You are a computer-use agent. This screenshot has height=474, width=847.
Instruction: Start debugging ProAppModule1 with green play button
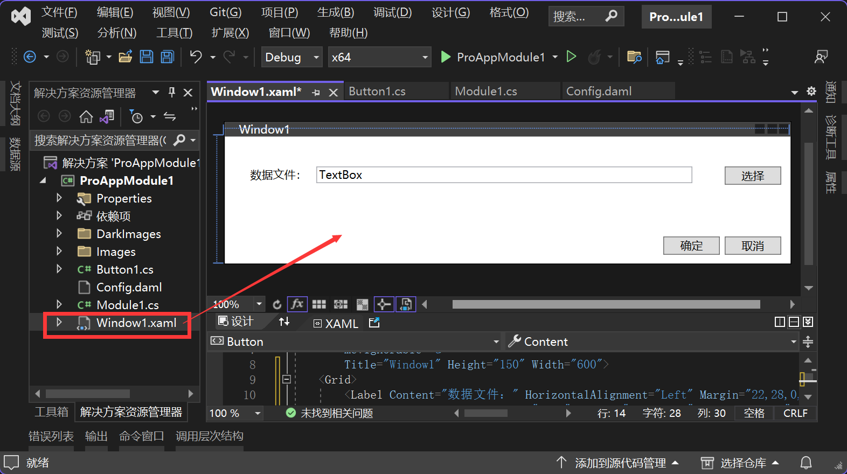tap(446, 57)
